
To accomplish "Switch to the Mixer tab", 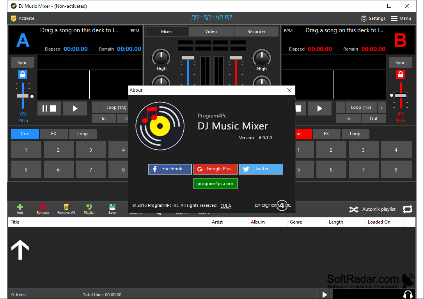I will [x=167, y=31].
